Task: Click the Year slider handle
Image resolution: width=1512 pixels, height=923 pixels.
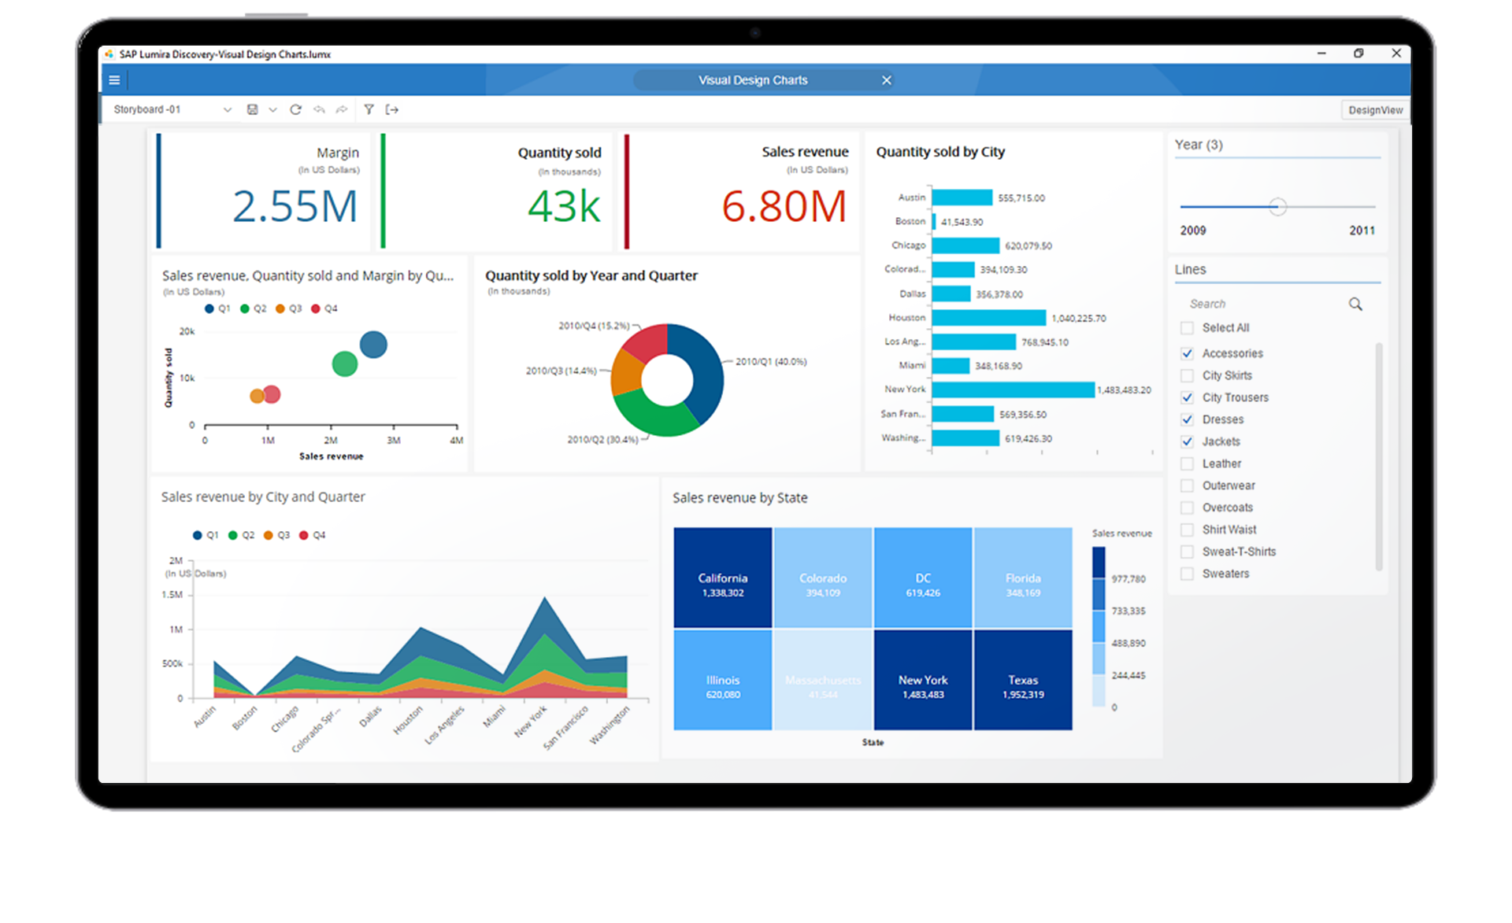Action: click(1277, 207)
